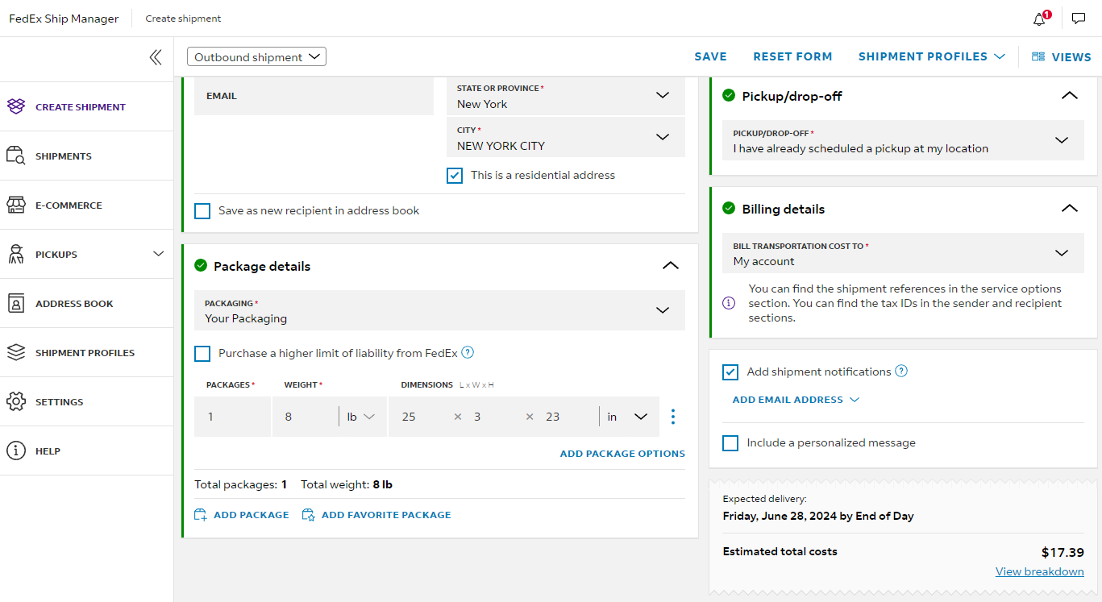This screenshot has width=1102, height=602.
Task: Click the VIEWS button
Action: [x=1062, y=57]
